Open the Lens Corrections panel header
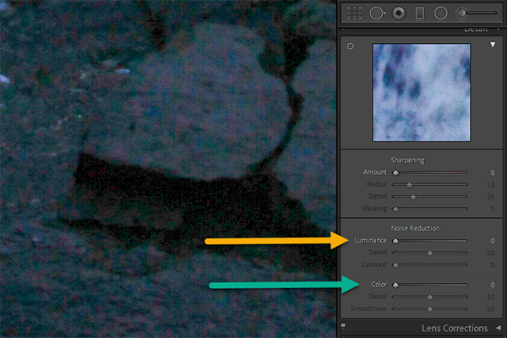The width and height of the screenshot is (507, 338). point(454,328)
